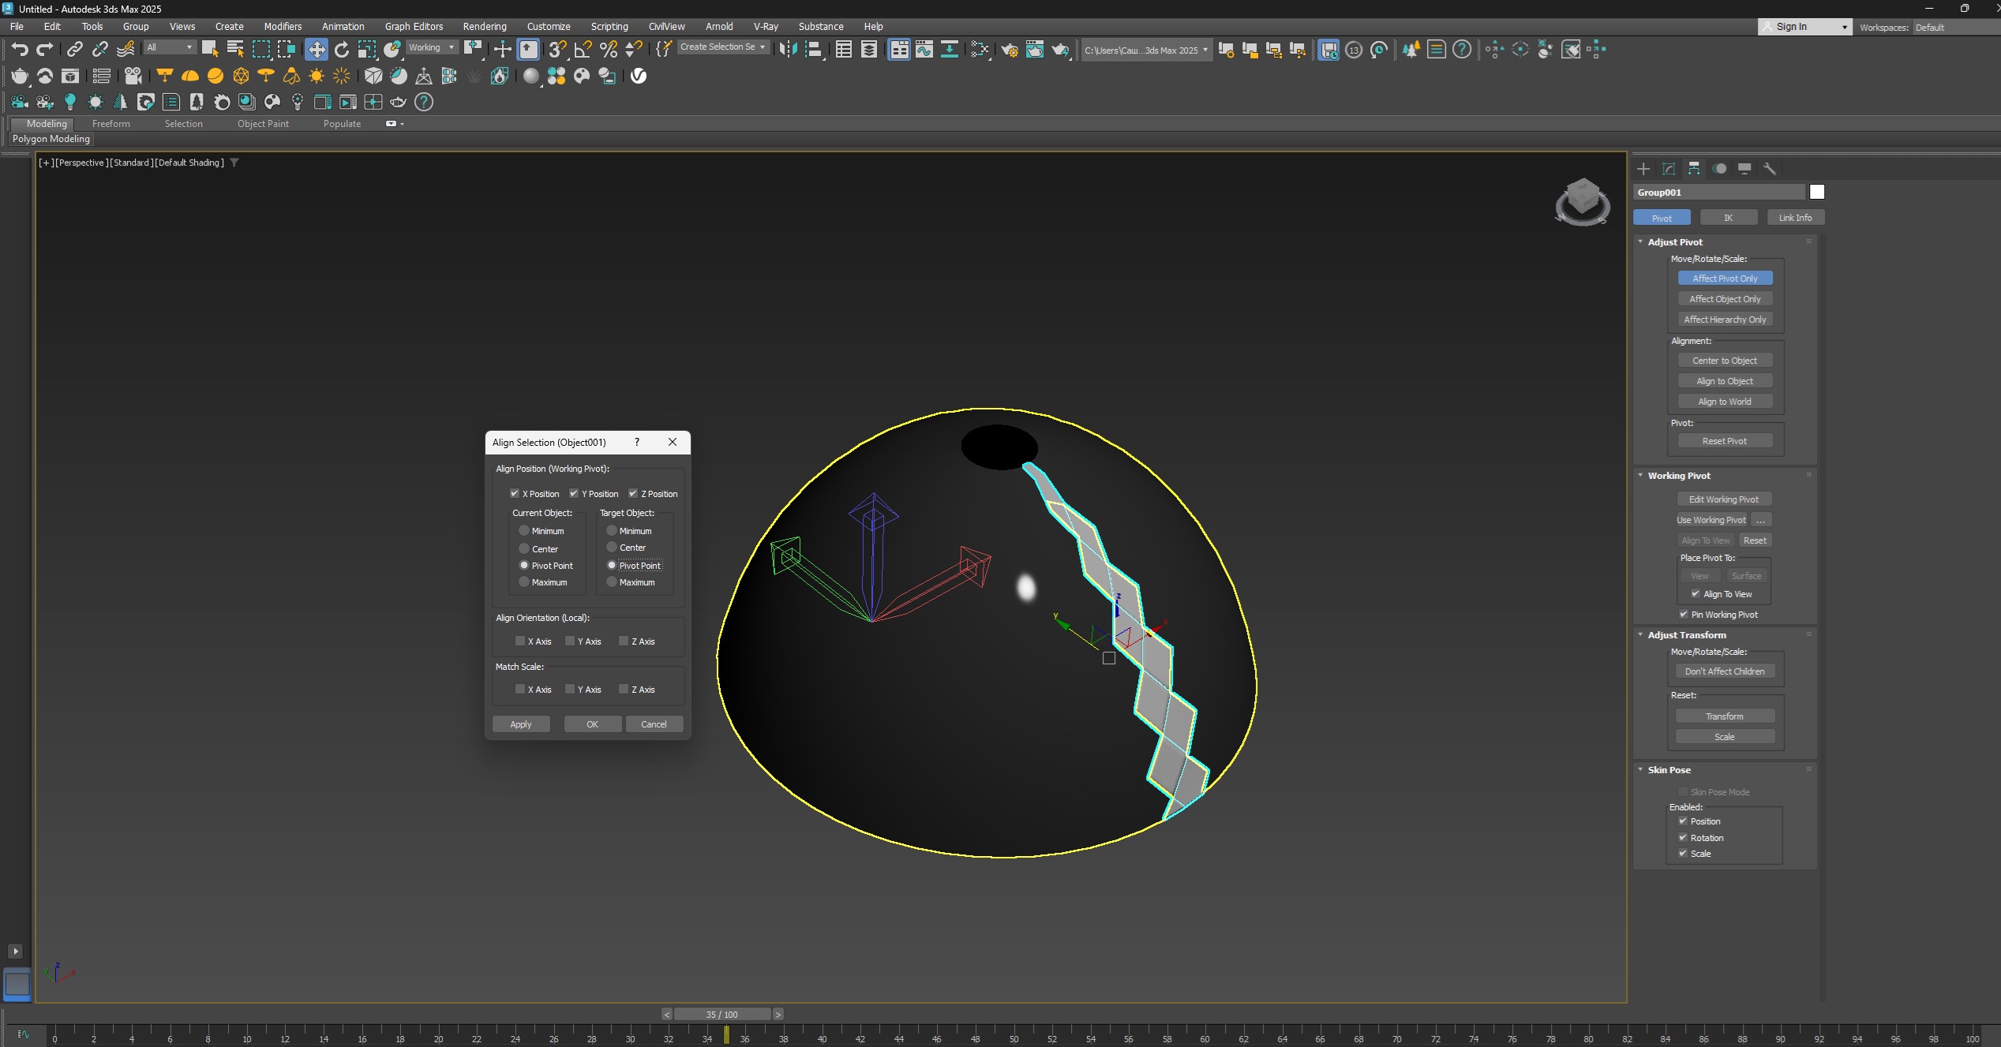Select the Move transform tool
The height and width of the screenshot is (1047, 2001).
316,50
